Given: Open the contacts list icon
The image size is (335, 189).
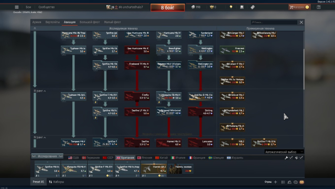Looking at the screenshot, I should pos(283,182).
